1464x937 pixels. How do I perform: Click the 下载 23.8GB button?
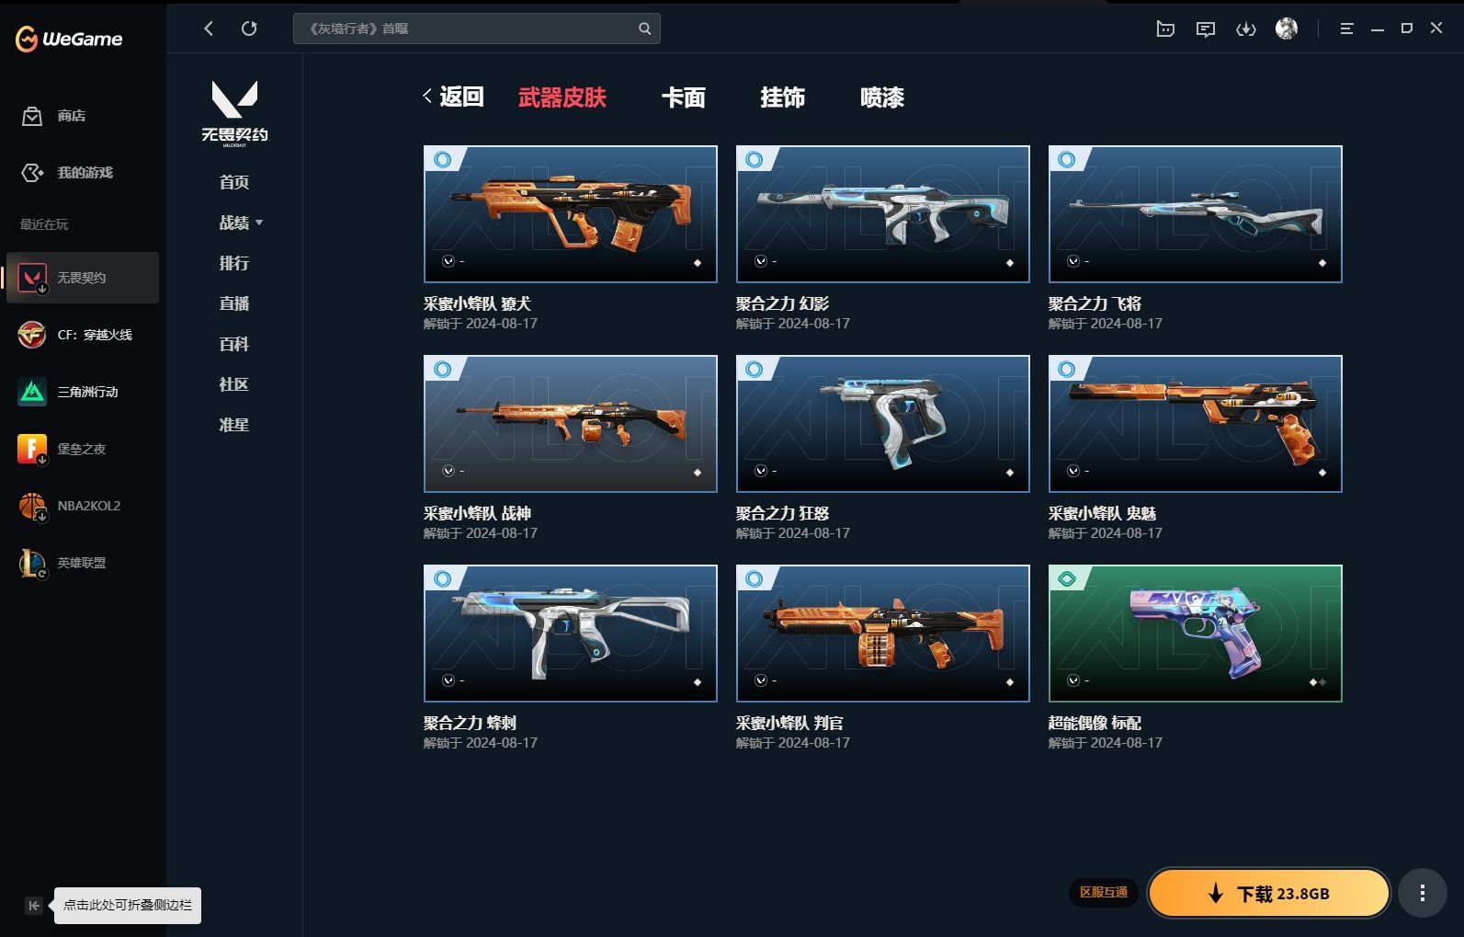pos(1268,893)
